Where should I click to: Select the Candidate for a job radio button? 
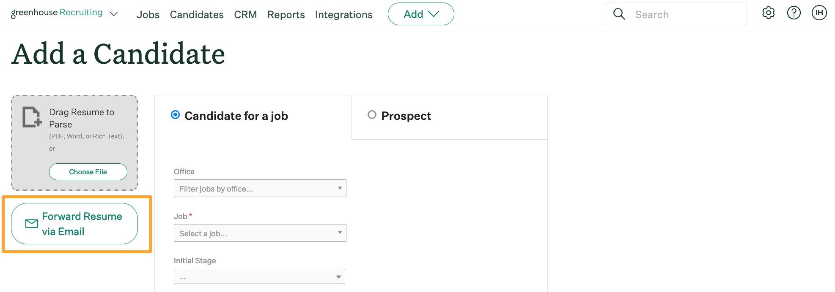pyautogui.click(x=175, y=115)
